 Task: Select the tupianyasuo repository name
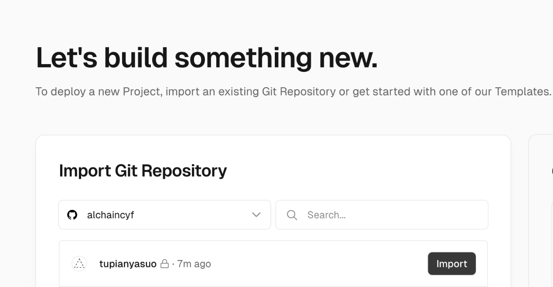[128, 264]
